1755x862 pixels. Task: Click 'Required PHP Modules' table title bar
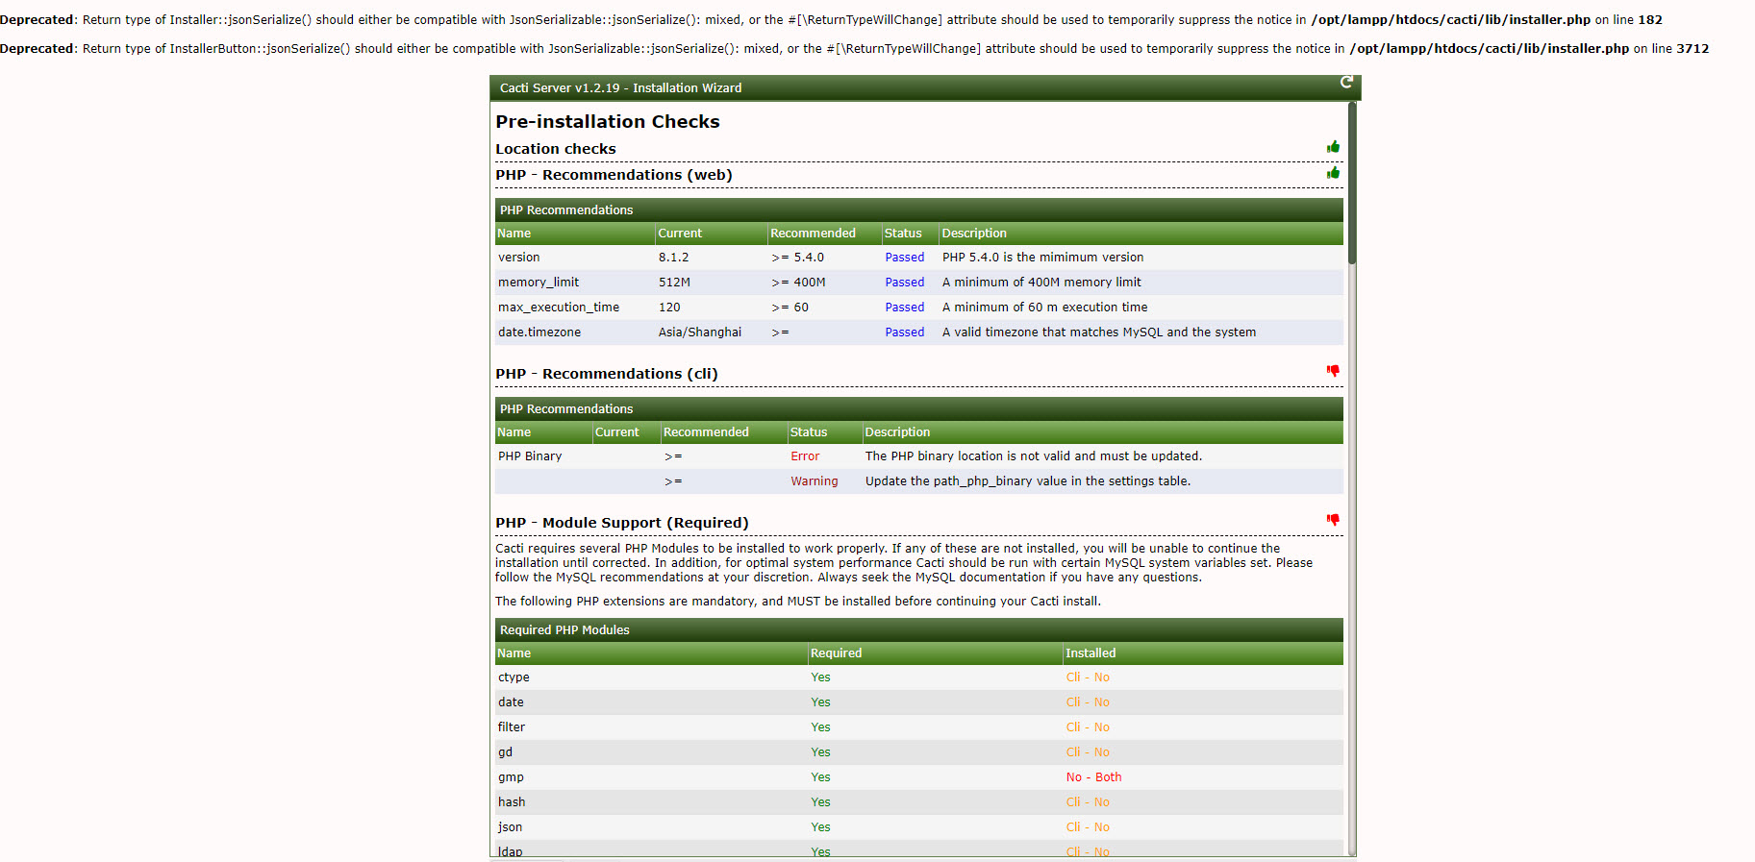(919, 630)
